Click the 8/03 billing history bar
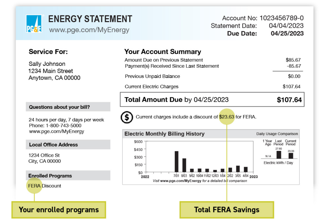 184,165
